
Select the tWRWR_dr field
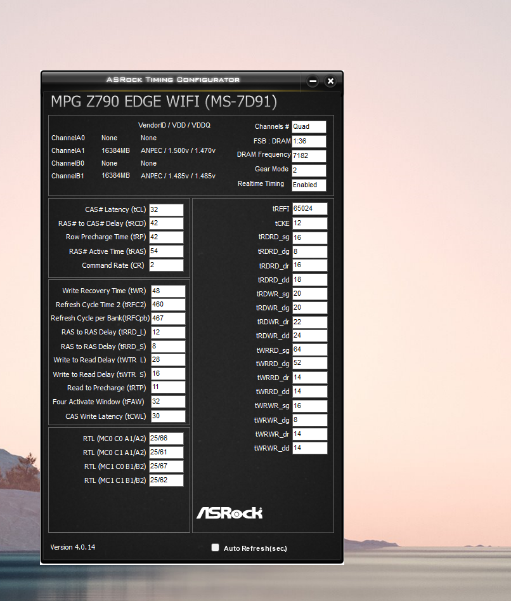309,434
